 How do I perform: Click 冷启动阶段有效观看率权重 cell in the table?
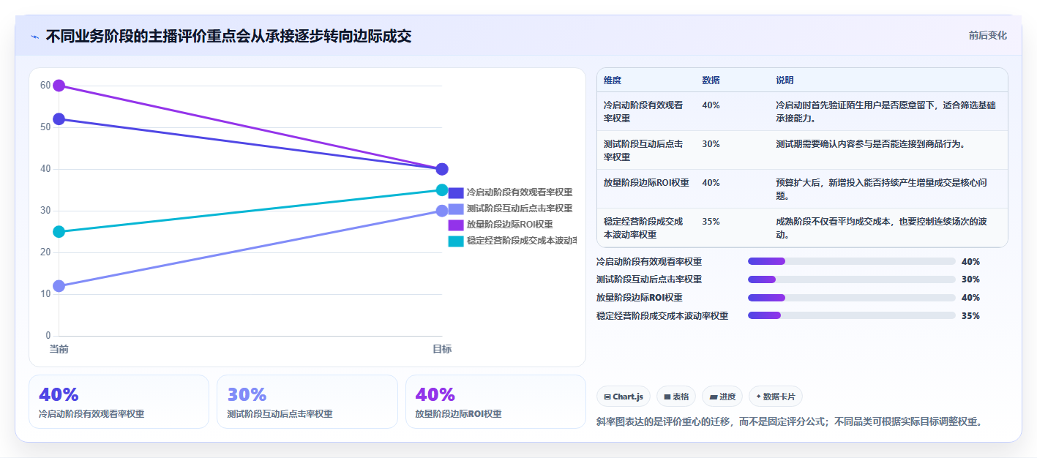(643, 111)
